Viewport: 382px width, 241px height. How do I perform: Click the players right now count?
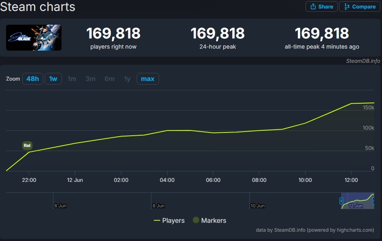(113, 33)
